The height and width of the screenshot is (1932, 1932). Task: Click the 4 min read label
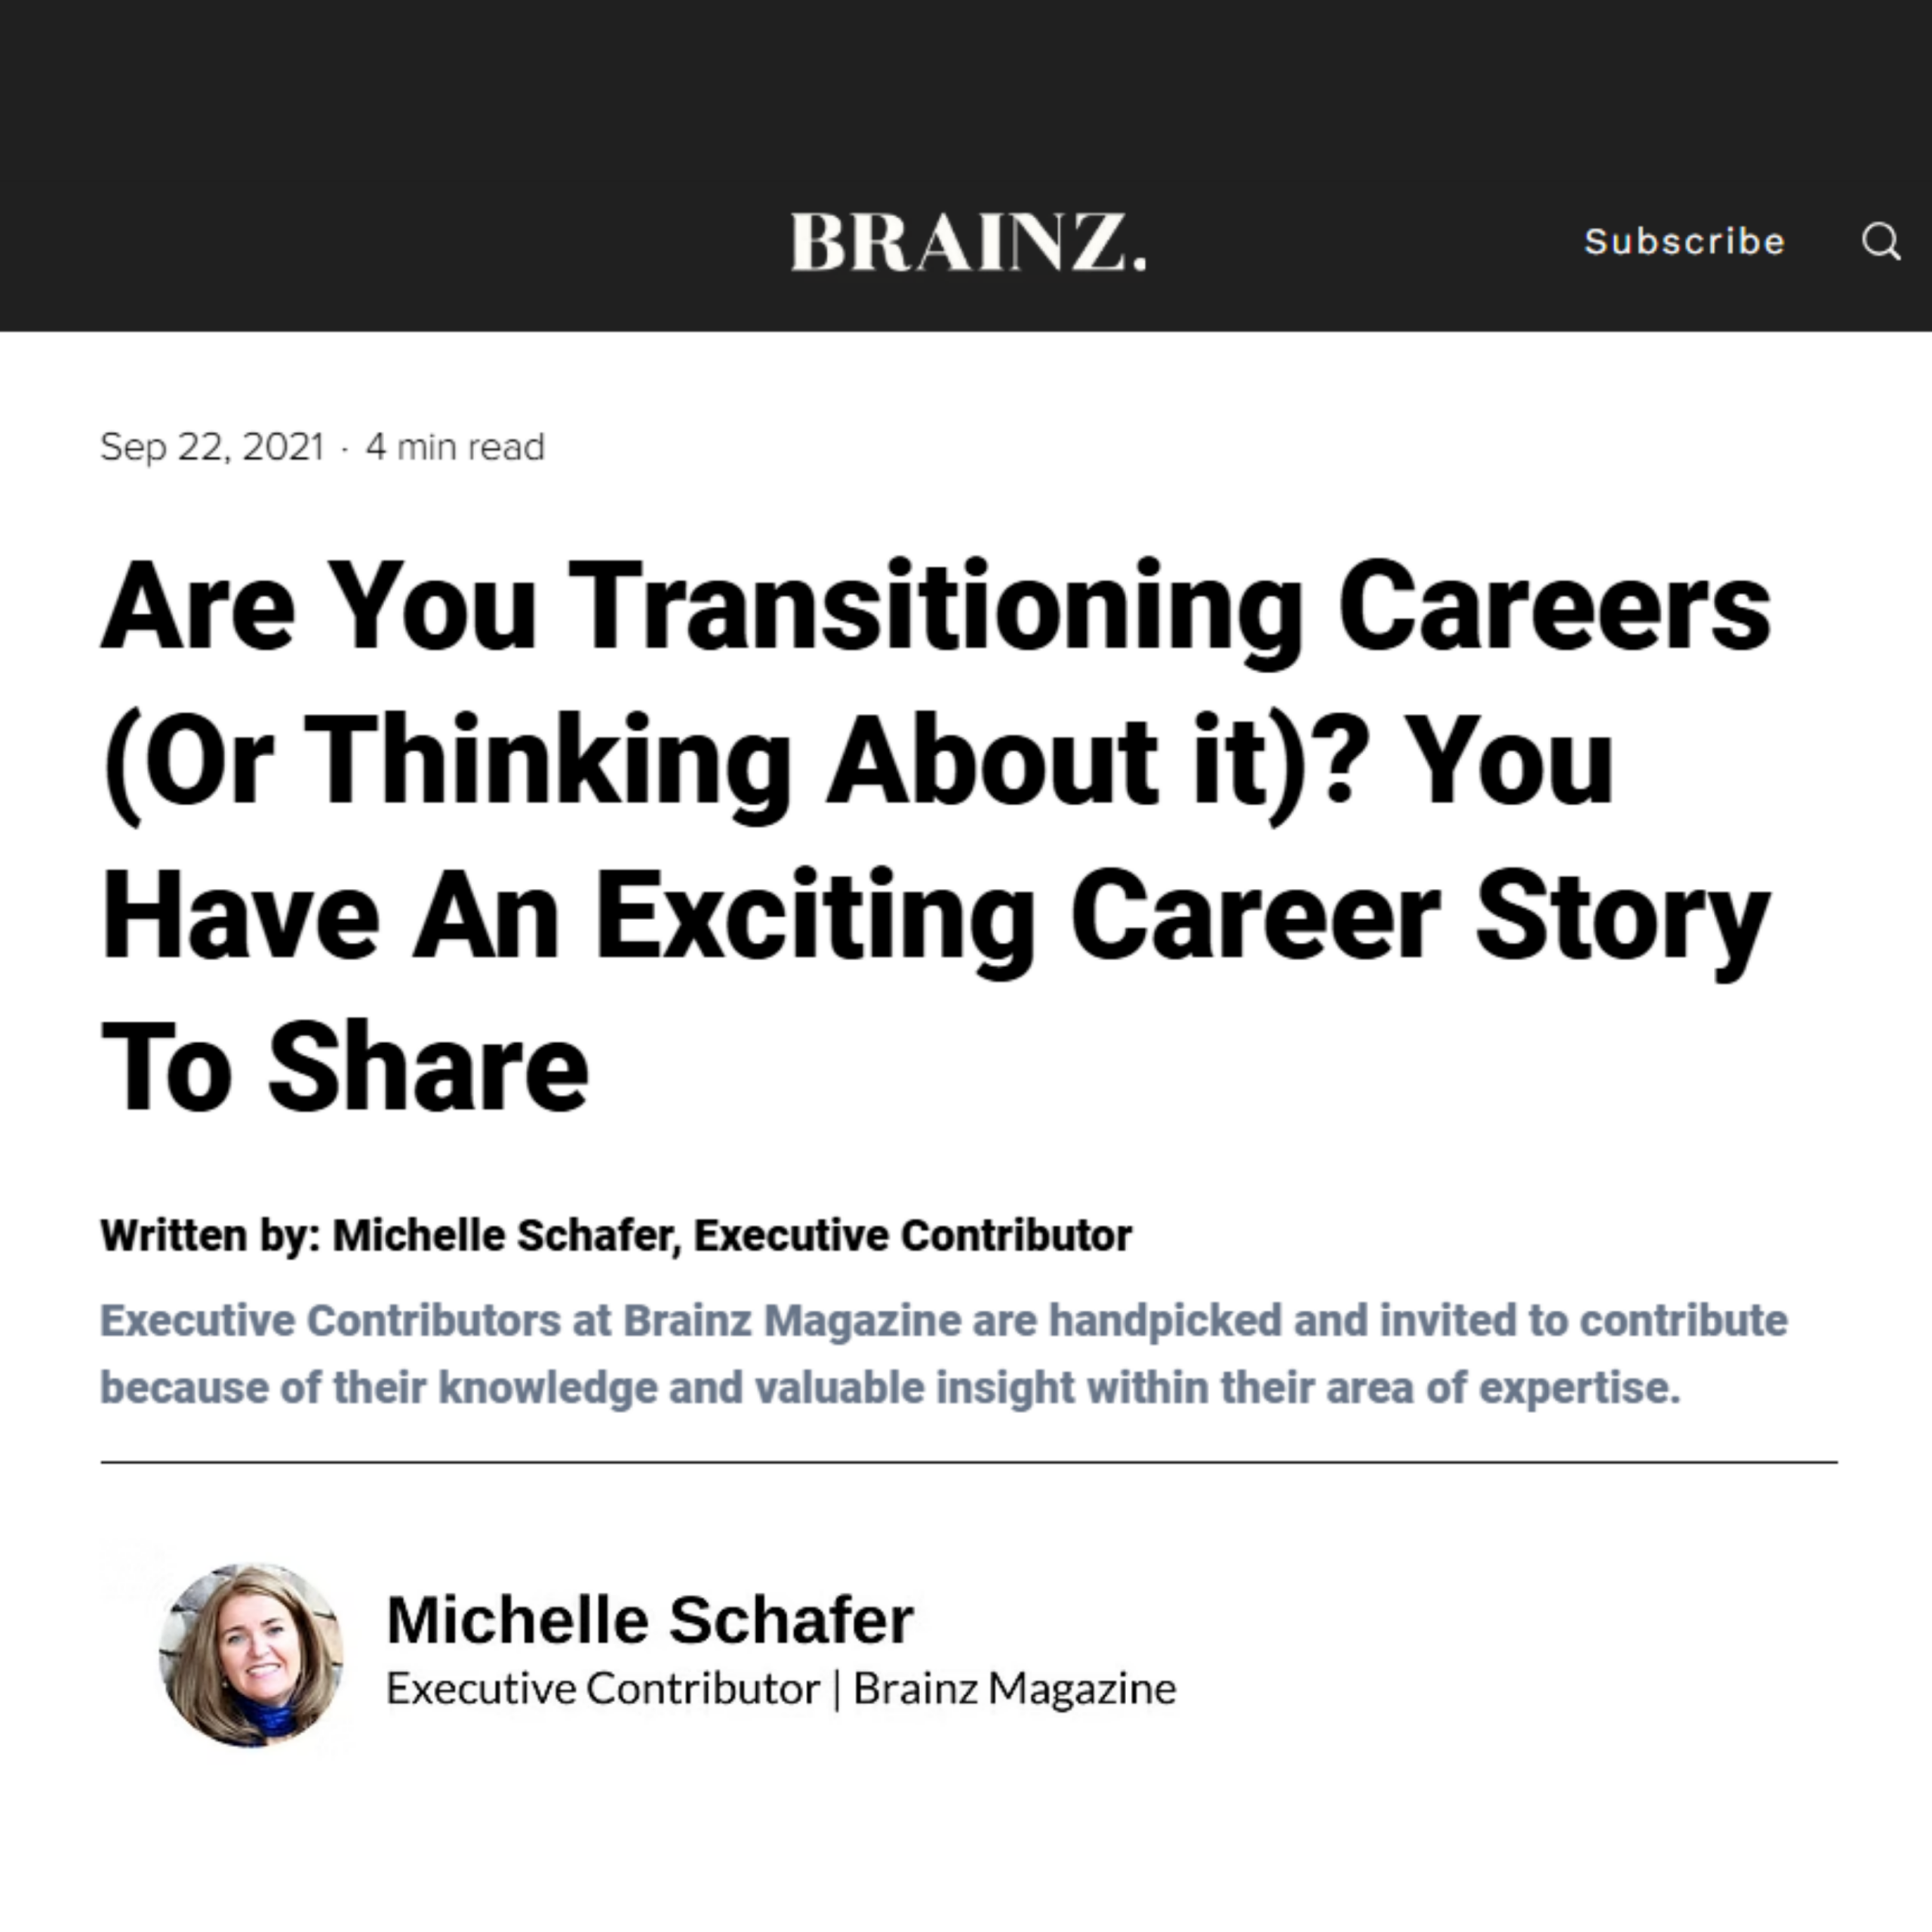click(x=455, y=446)
